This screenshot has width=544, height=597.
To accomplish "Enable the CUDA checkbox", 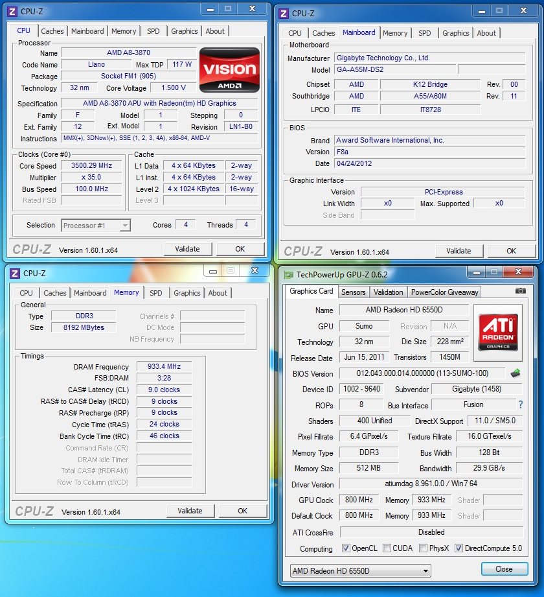I will click(x=387, y=548).
